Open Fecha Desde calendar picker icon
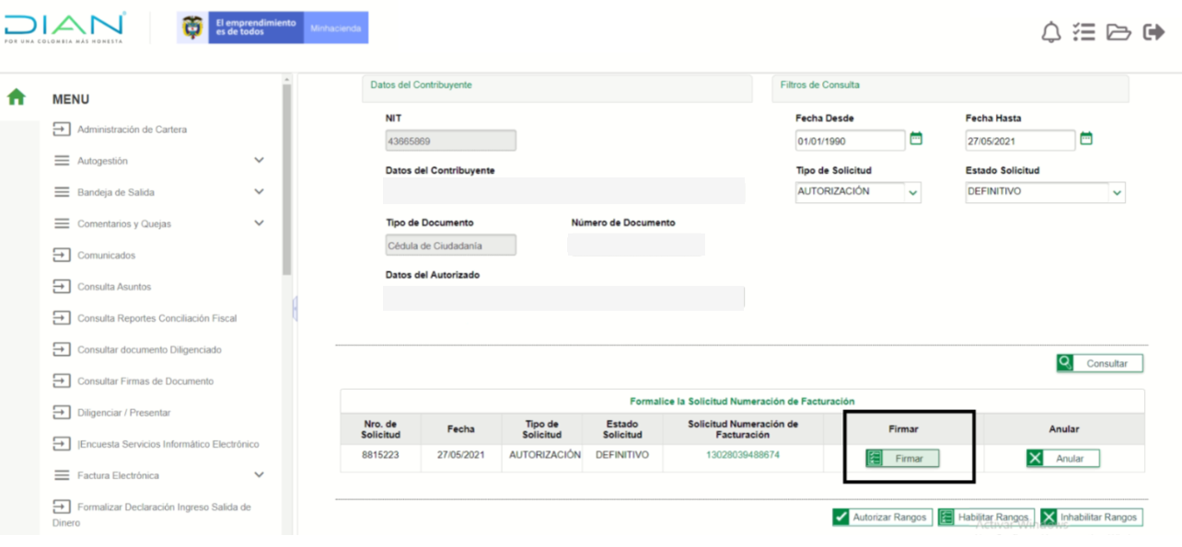 tap(916, 139)
